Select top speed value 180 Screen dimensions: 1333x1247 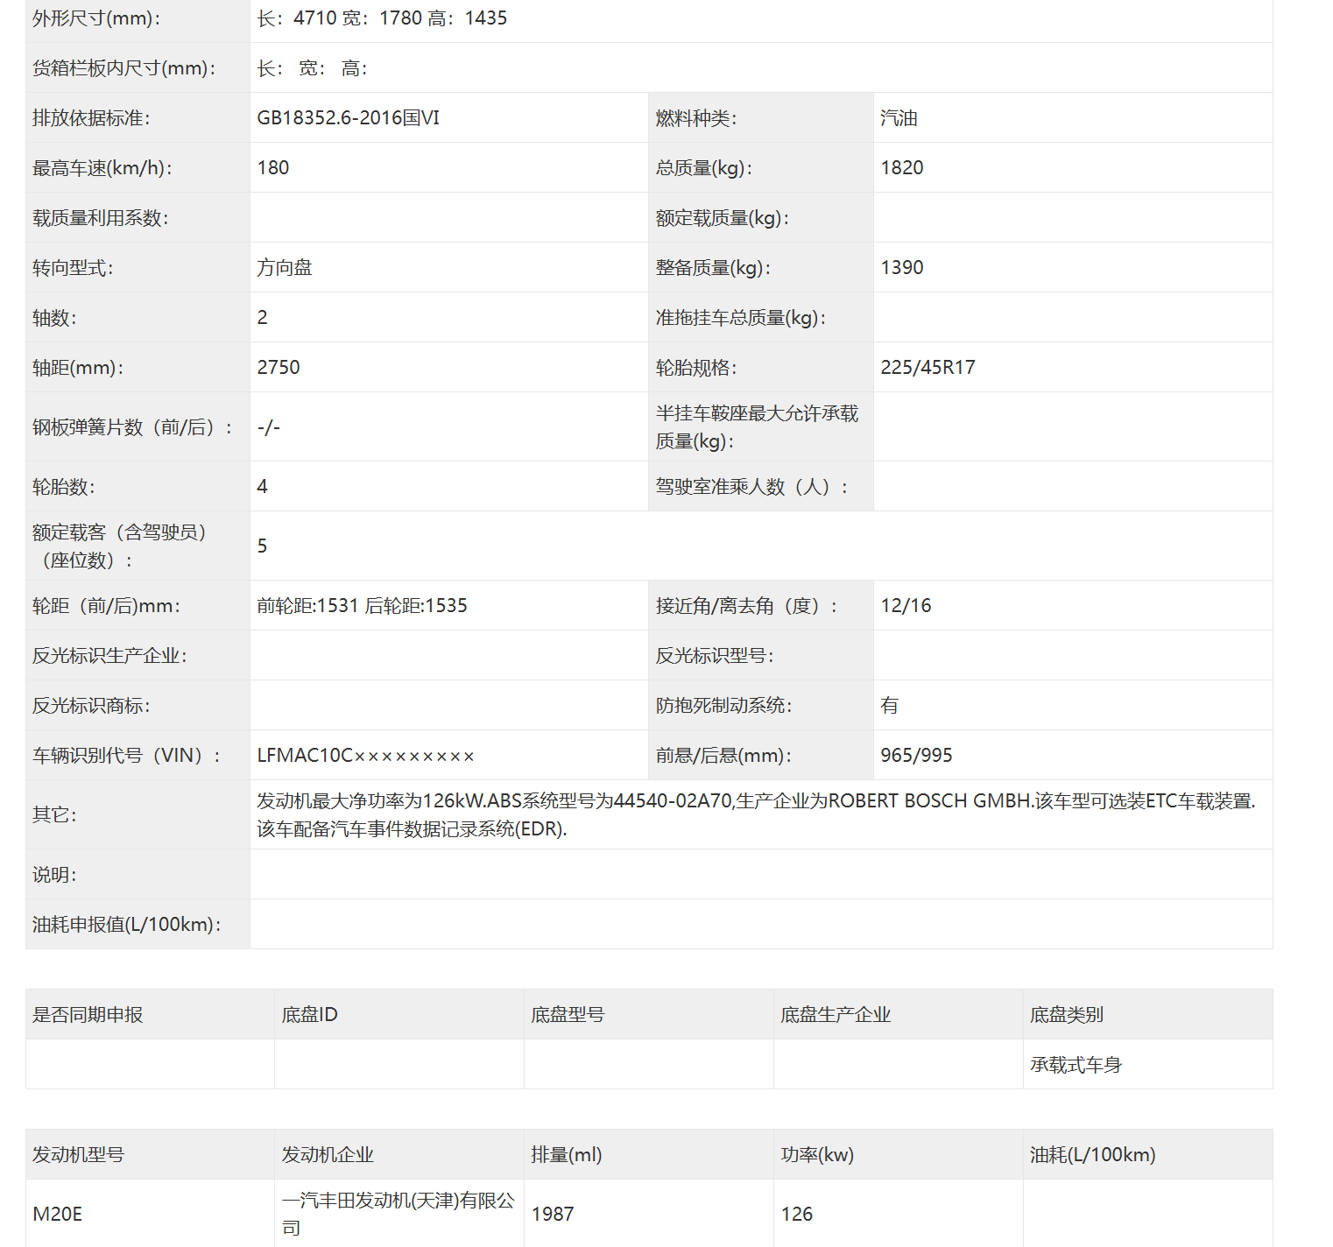[x=273, y=167]
